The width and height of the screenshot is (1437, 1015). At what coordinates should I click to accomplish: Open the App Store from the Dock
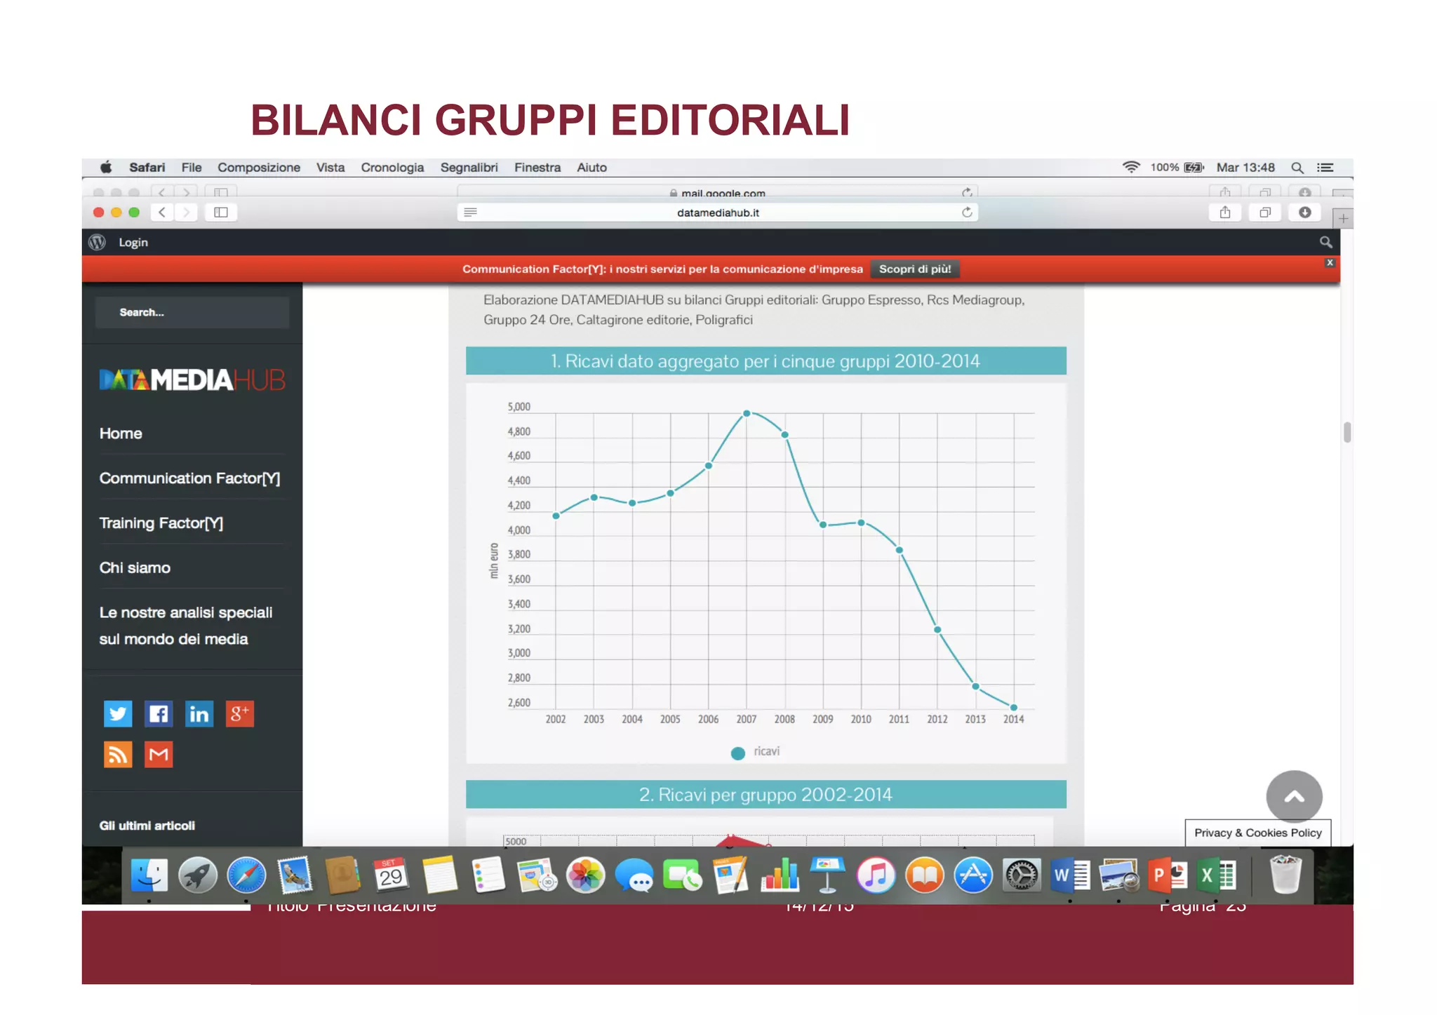[973, 875]
